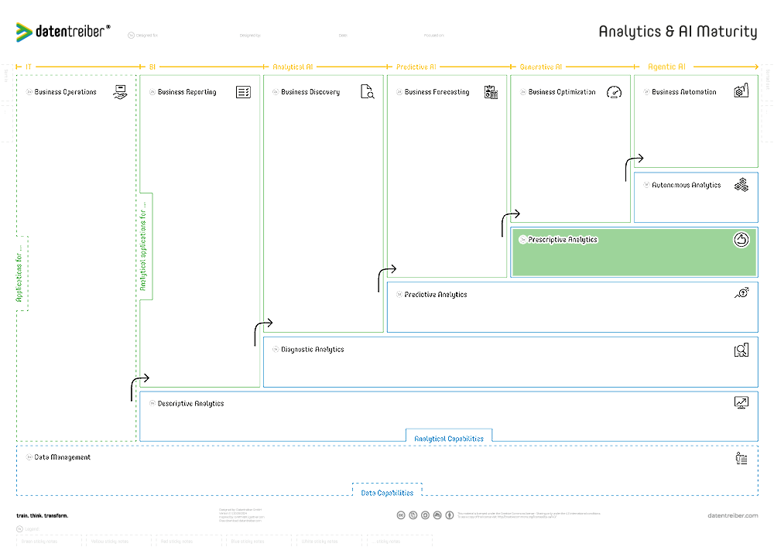Click the Prescriptive Analytics circular arrow icon
774x547 pixels.
pos(741,240)
